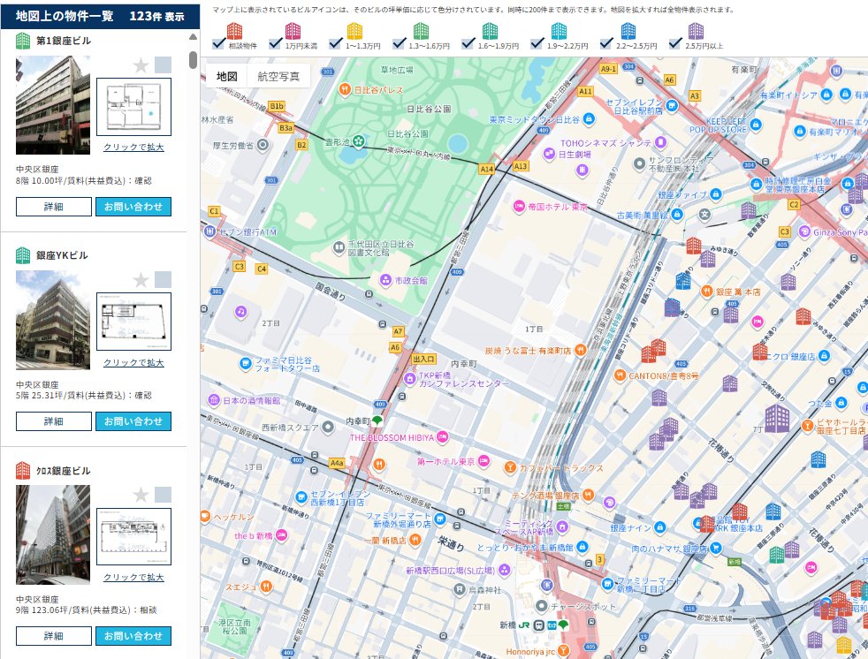
Task: Click the A14 station exit label
Action: (486, 170)
